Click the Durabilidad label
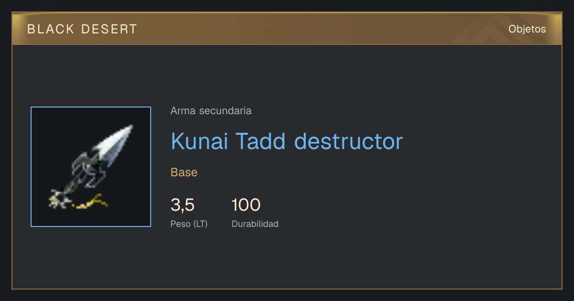Screen dimensions: 574x301 coord(255,224)
